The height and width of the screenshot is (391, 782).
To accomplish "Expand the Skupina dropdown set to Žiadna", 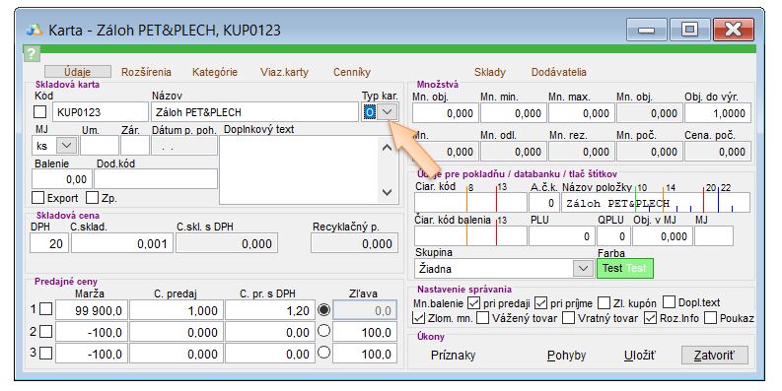I will [583, 269].
